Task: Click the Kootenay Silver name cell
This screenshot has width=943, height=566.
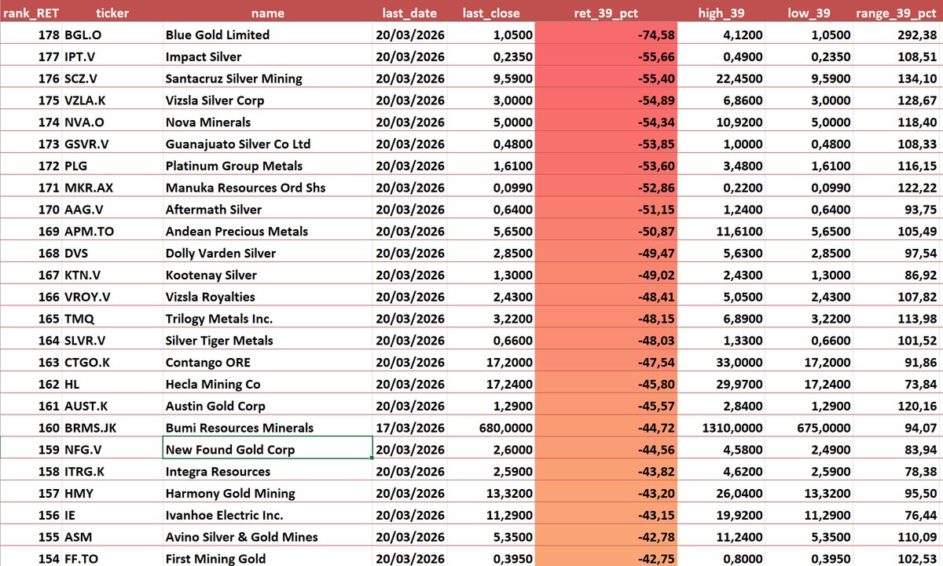Action: pos(267,275)
